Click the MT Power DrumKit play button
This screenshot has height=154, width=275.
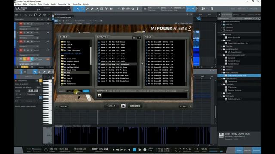pyautogui.click(x=123, y=106)
